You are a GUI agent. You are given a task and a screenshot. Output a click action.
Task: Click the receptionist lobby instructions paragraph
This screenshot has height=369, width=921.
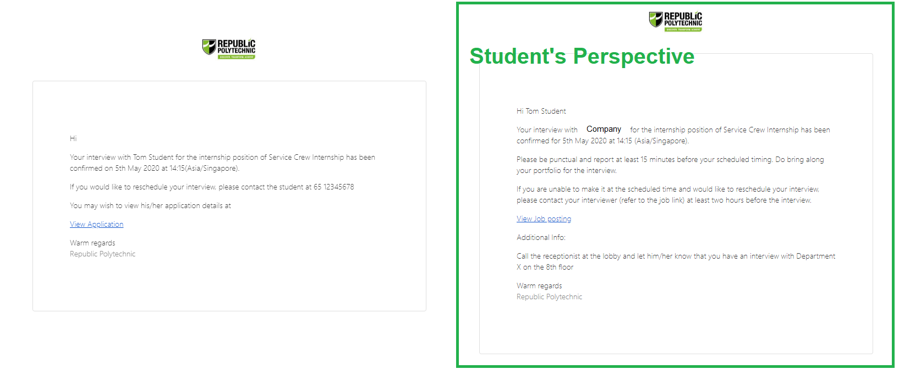676,261
